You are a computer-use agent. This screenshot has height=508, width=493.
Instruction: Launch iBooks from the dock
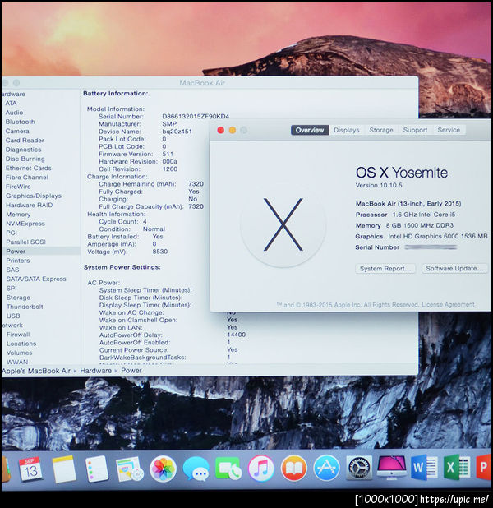[x=294, y=469]
